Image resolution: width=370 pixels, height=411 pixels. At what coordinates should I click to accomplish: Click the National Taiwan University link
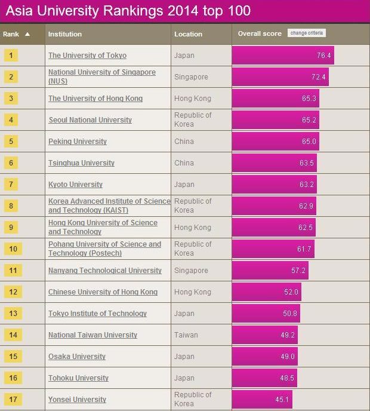[92, 335]
